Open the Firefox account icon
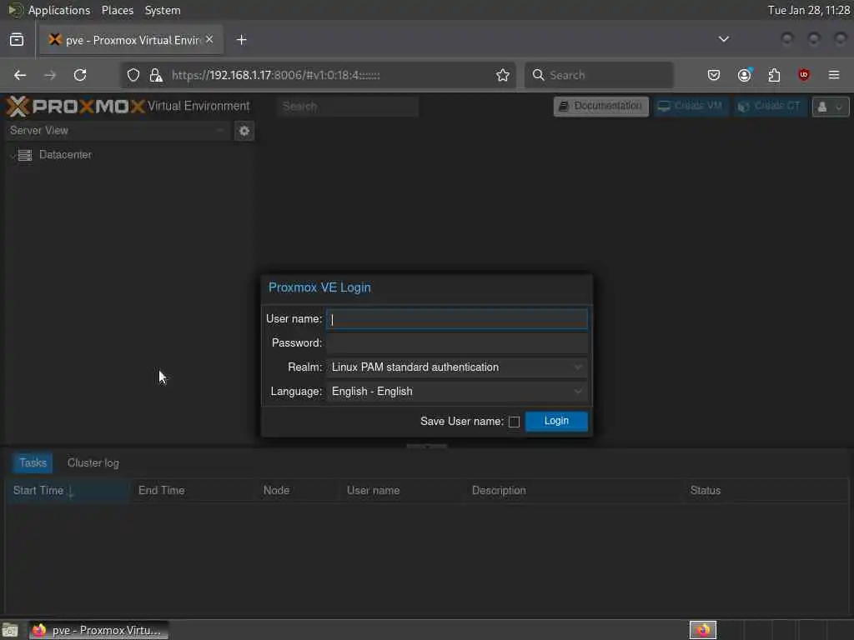 point(745,75)
